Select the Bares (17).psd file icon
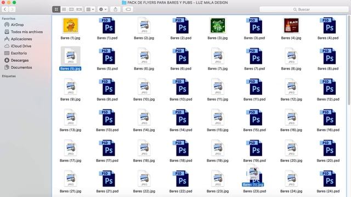This screenshot has height=197, width=351. click(107, 148)
